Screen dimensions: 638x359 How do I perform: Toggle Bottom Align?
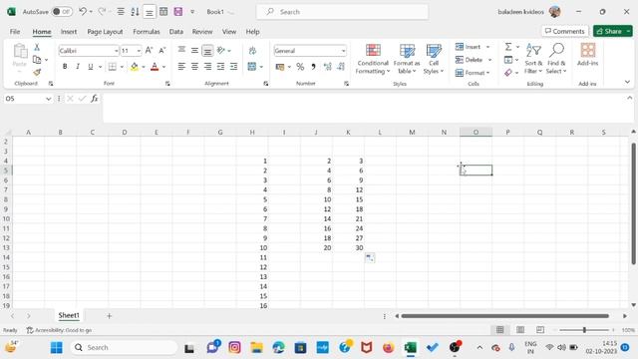pyautogui.click(x=207, y=50)
